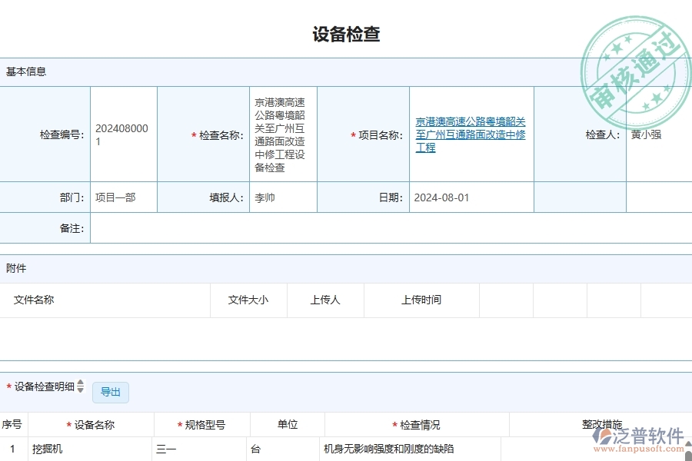Click the ascending sort arrow beside 设备检查明细
This screenshot has width=692, height=461.
(80, 382)
